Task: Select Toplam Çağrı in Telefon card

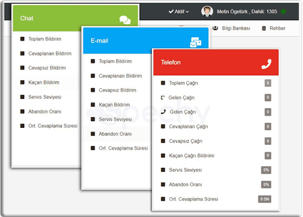Action: coord(184,83)
